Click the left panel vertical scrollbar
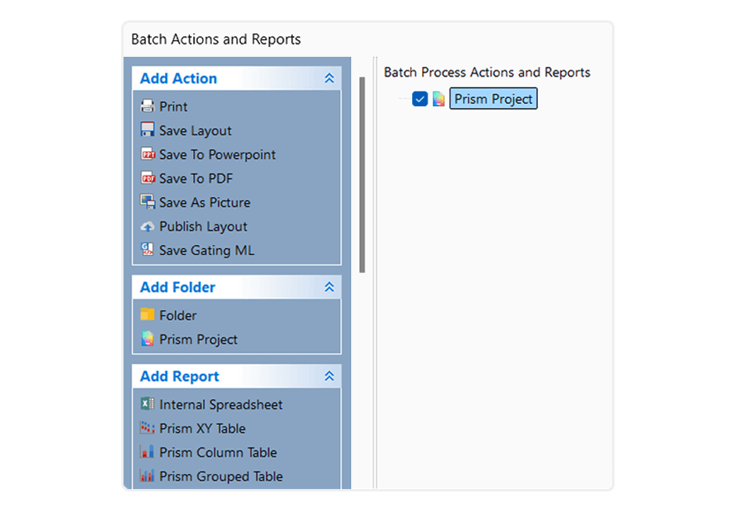 [362, 174]
